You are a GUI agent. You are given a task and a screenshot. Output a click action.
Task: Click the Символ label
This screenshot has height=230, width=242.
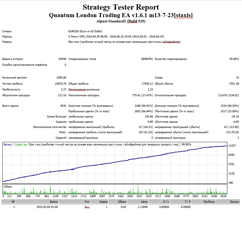point(7,31)
